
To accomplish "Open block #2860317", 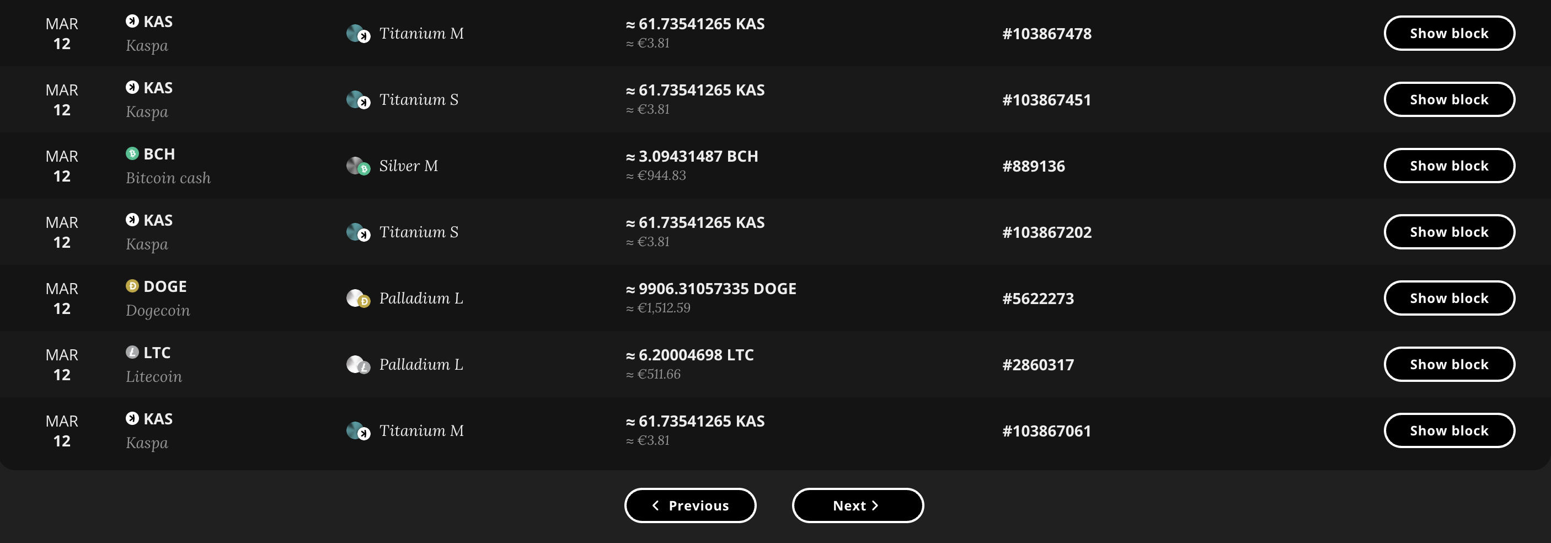I will click(1038, 364).
